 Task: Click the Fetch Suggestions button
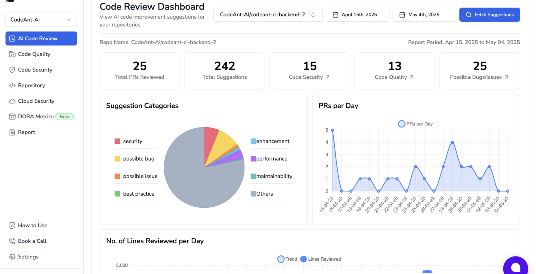[490, 15]
